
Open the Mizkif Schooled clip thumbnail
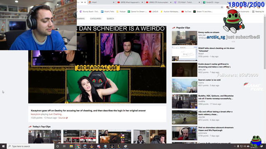[185, 54]
